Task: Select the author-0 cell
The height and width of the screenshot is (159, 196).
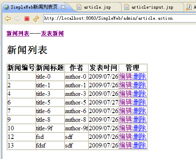Action: 76,77
